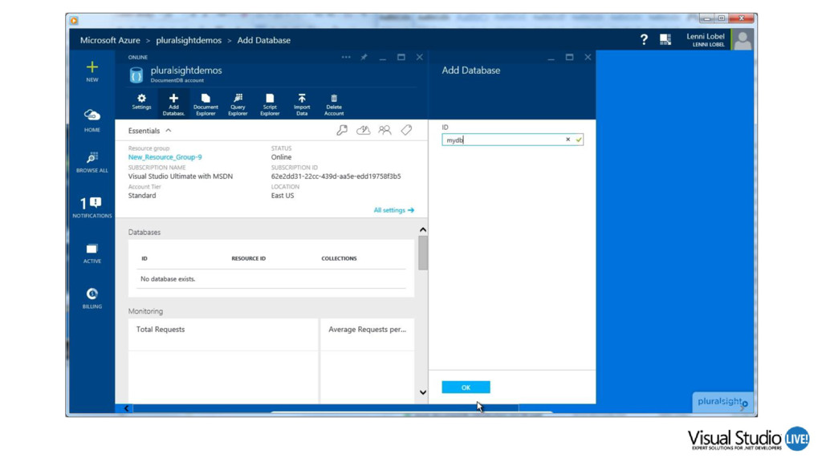Click the subscription ID value text
The height and width of the screenshot is (462, 822).
(x=336, y=176)
